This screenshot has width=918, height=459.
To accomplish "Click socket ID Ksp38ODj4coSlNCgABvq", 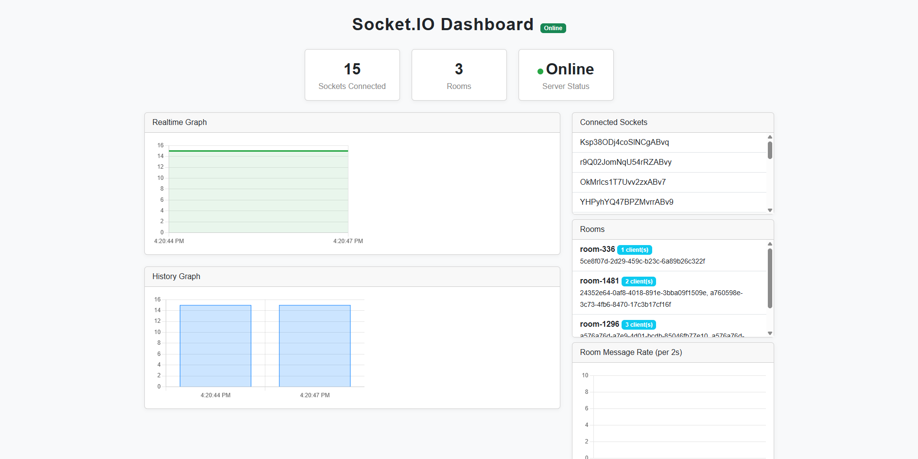I will 624,142.
